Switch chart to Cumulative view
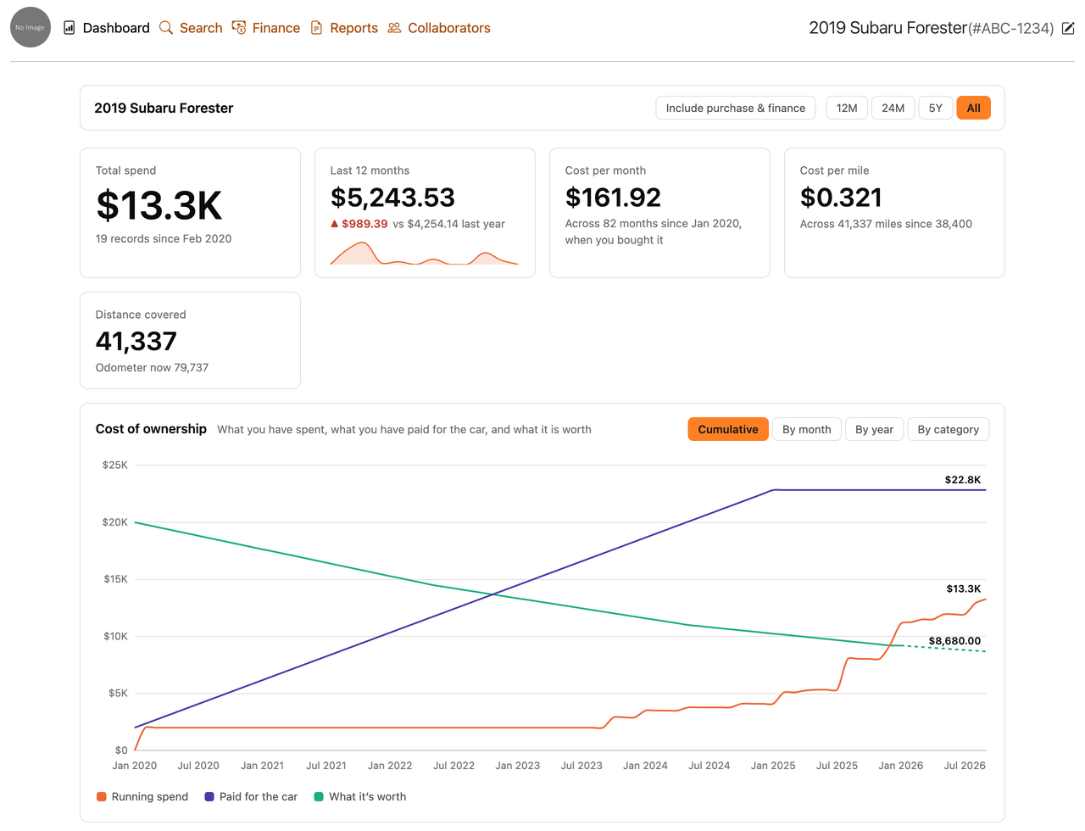This screenshot has width=1085, height=831. [x=728, y=429]
